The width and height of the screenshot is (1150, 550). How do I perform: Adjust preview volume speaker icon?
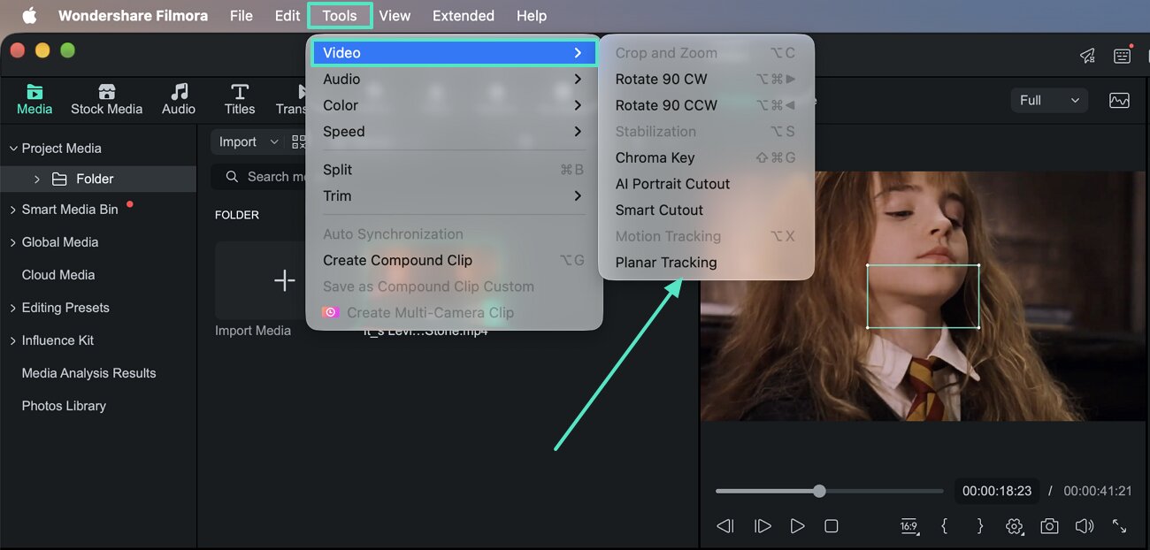click(x=1084, y=526)
